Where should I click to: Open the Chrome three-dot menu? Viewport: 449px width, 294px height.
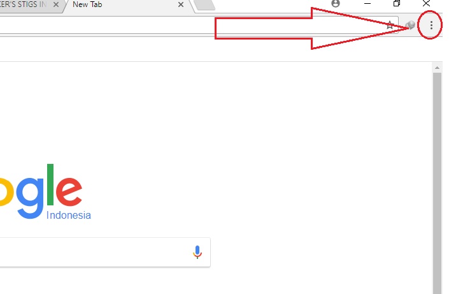tap(431, 26)
